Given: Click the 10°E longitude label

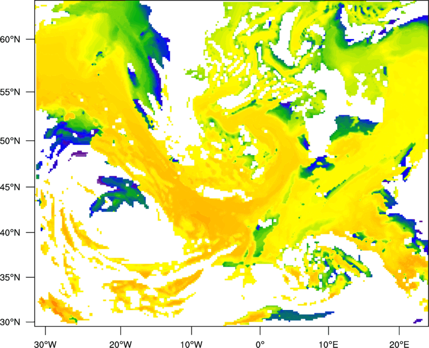Looking at the screenshot, I should click(328, 344).
